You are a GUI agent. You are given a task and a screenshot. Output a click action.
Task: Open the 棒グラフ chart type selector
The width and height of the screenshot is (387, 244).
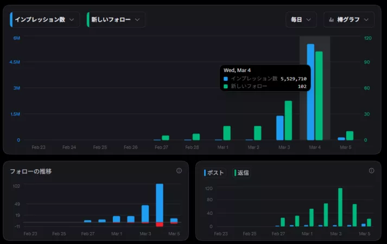(349, 20)
